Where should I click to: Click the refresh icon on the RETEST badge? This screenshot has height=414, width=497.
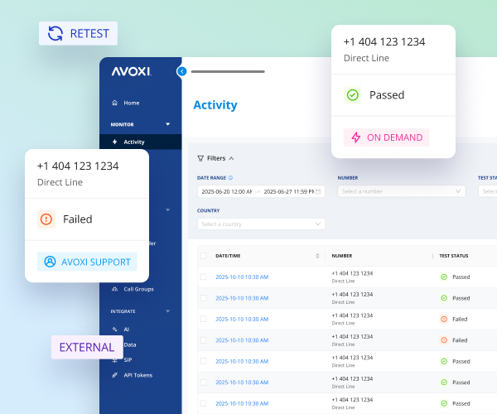tap(55, 33)
